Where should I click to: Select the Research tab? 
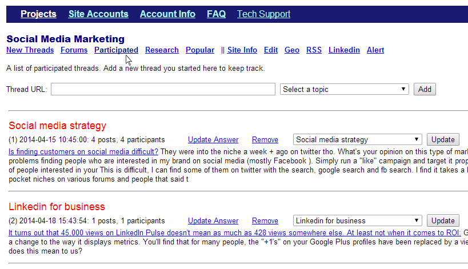pos(162,50)
